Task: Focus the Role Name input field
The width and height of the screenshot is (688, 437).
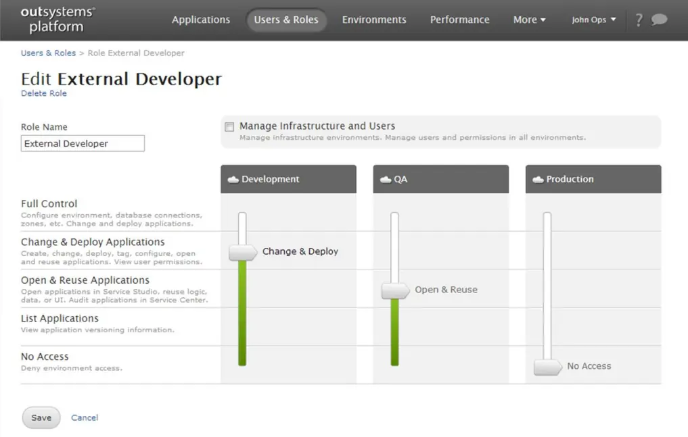Action: [x=83, y=144]
